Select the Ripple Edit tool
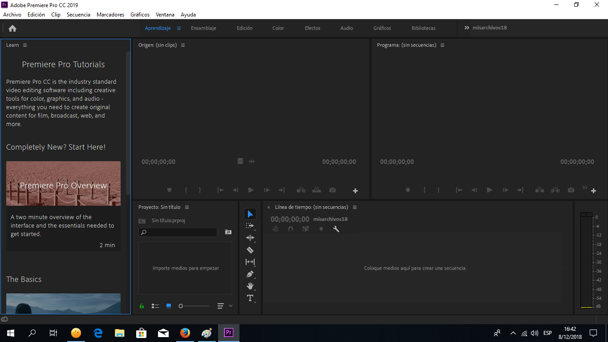Viewport: 608px width, 342px height. [x=250, y=238]
